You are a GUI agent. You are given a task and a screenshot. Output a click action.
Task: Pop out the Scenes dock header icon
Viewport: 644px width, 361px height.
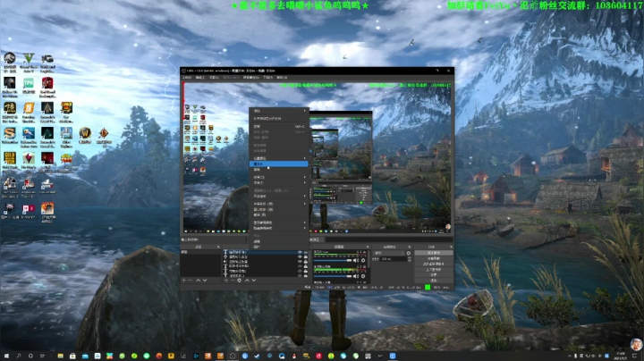[x=218, y=247]
